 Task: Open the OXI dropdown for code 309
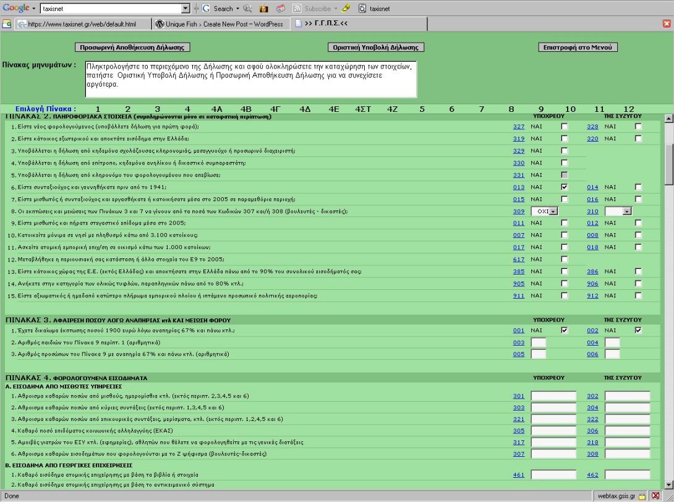pyautogui.click(x=553, y=211)
